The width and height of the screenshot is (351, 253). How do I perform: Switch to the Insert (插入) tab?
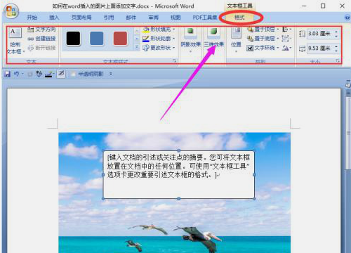click(x=54, y=18)
